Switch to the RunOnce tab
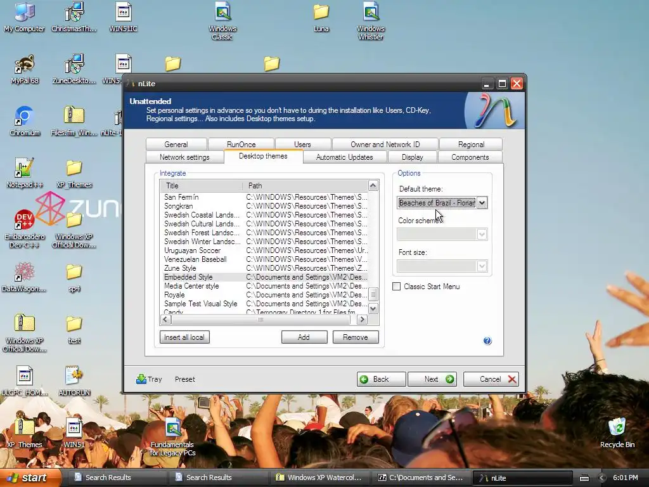This screenshot has width=649, height=487. click(241, 144)
